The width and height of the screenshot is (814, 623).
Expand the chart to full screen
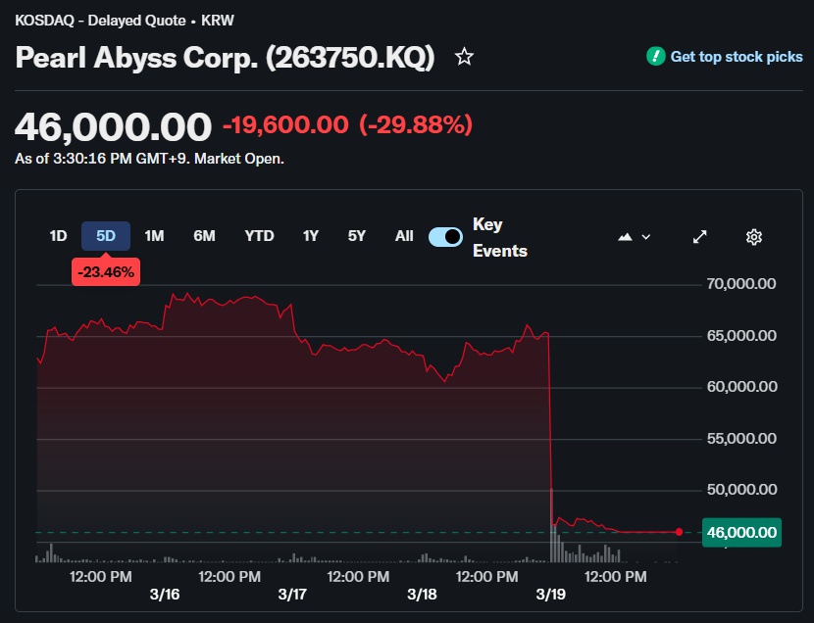click(x=700, y=236)
